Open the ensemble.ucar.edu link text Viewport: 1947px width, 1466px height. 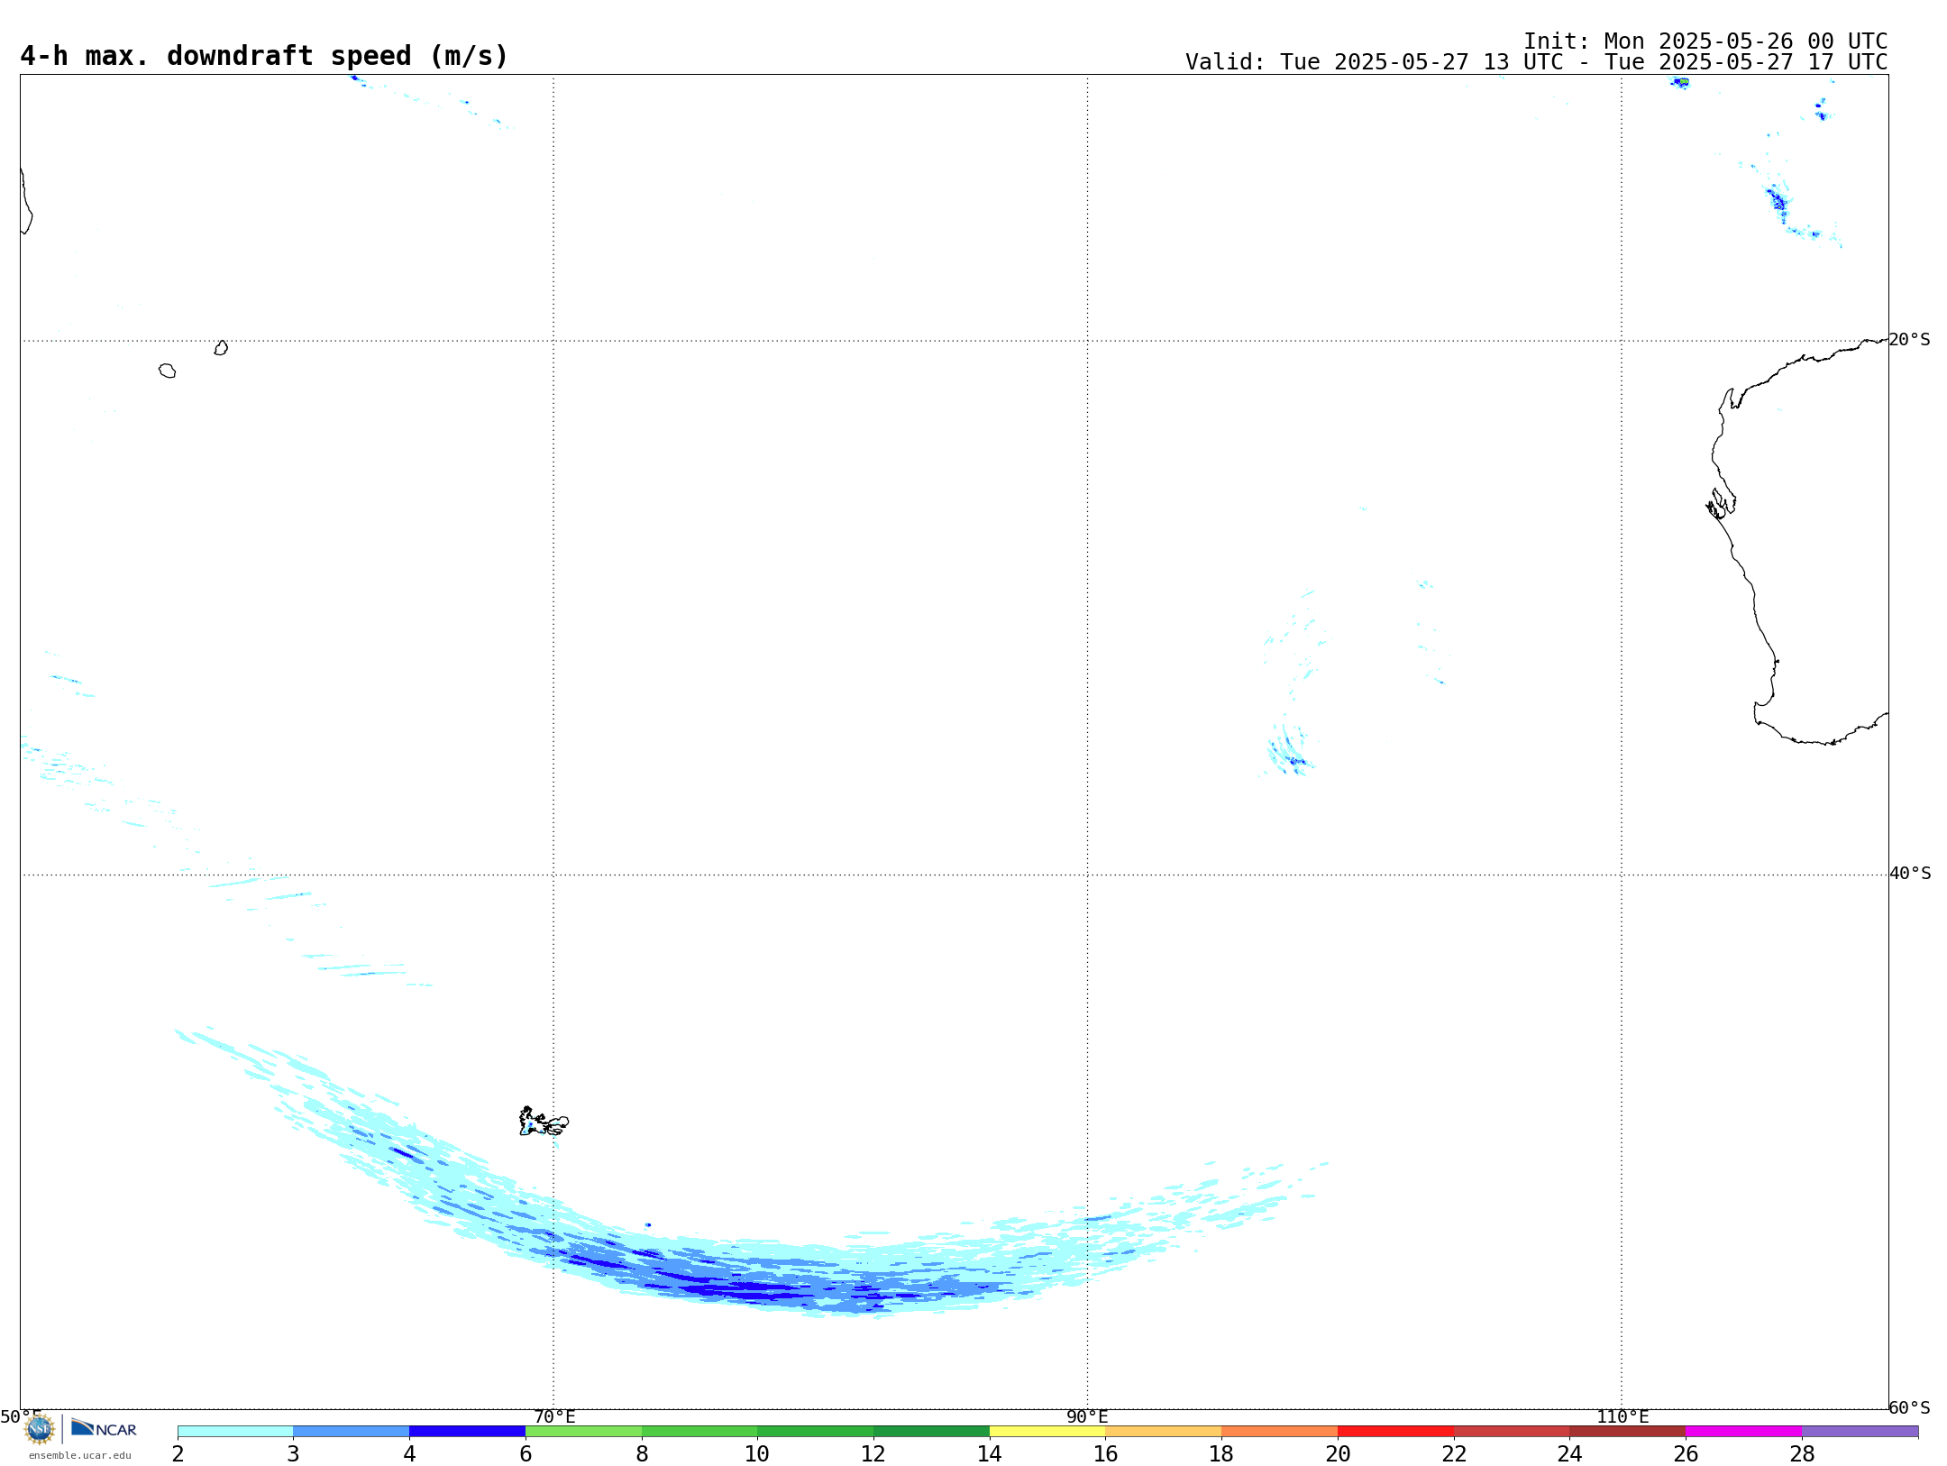point(80,1455)
